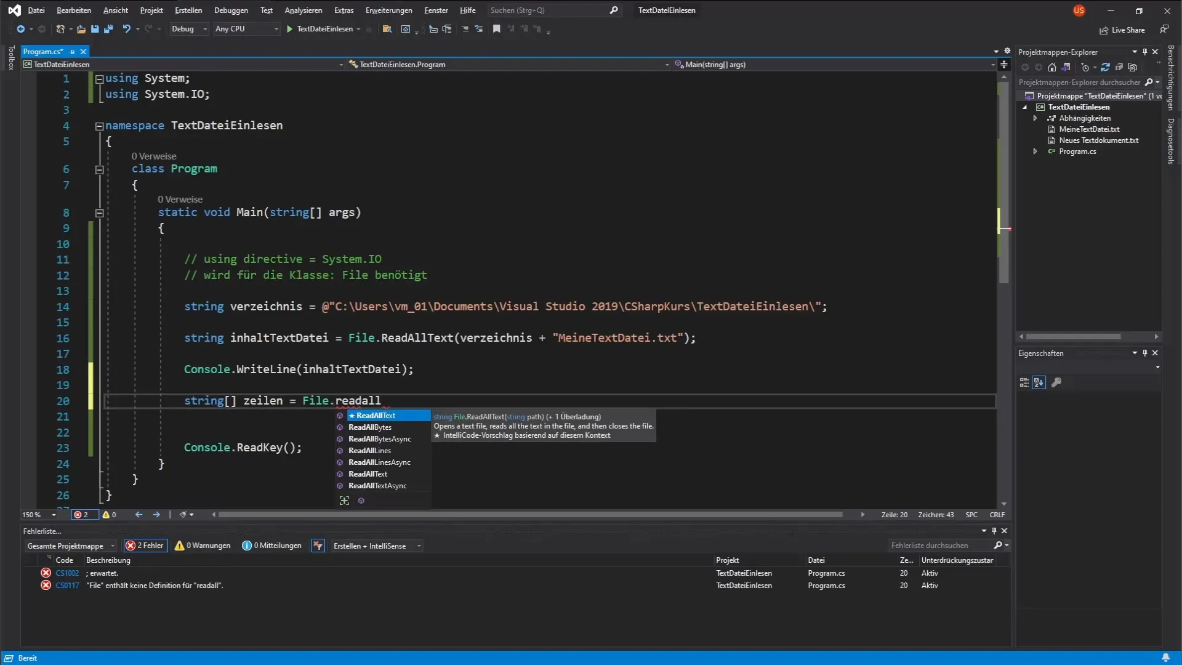The height and width of the screenshot is (665, 1182).
Task: Collapse all items in Projektmappen-Explorer
Action: coord(1119,67)
